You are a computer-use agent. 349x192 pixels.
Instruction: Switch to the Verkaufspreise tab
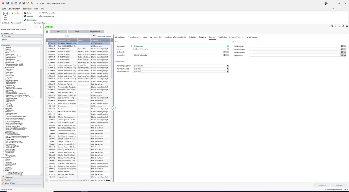156,37
